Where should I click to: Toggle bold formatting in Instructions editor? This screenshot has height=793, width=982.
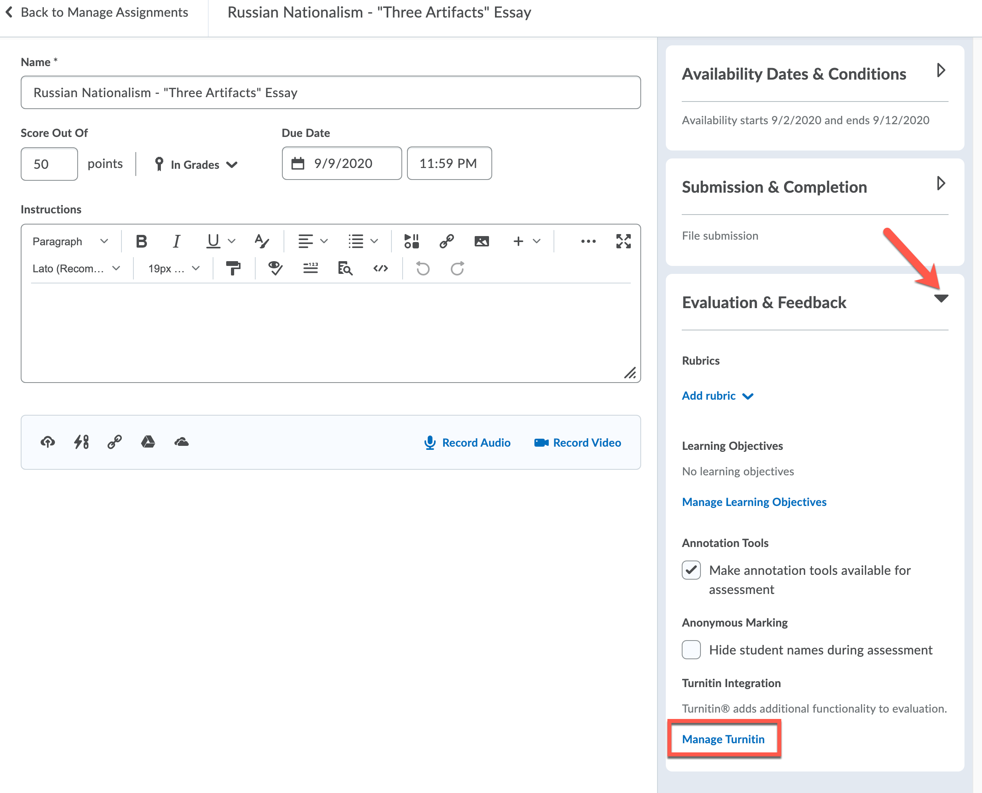pyautogui.click(x=142, y=241)
